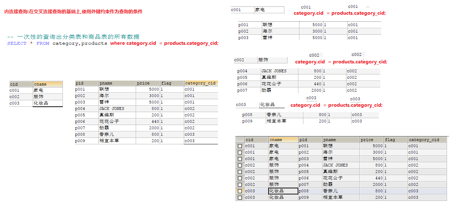Click the 2000 price in the joined result grid
Screen dimensions: 456x212
(x=378, y=185)
